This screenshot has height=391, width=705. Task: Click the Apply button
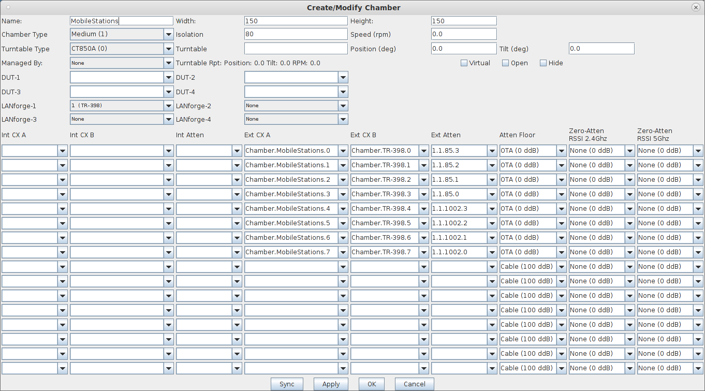331,384
